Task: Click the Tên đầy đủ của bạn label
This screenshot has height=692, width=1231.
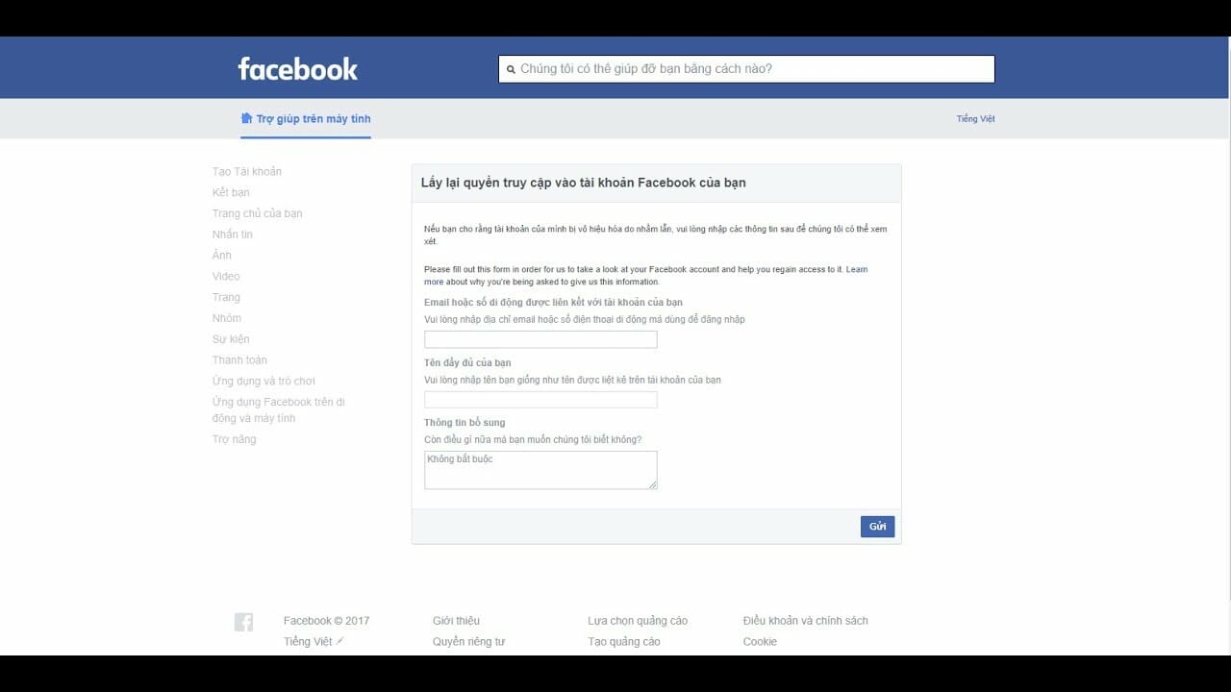Action: pos(467,363)
